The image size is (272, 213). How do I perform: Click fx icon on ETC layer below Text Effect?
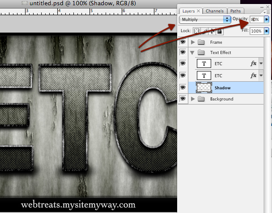(x=253, y=63)
